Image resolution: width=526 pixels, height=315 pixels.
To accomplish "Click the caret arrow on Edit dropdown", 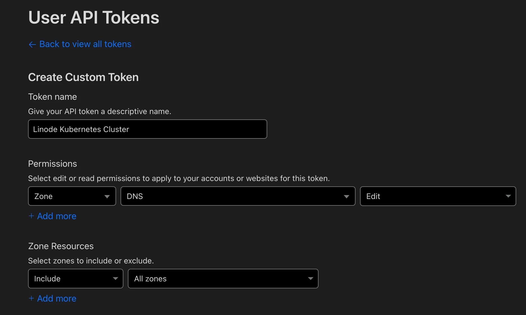I will 508,196.
